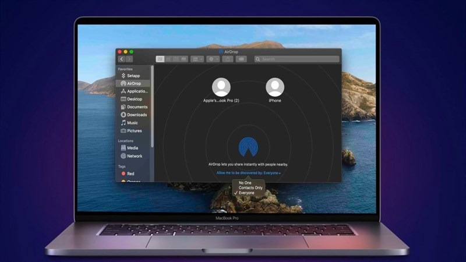Screen dimensions: 466x262
Task: Click the Favorites section header
Action: tap(125, 69)
